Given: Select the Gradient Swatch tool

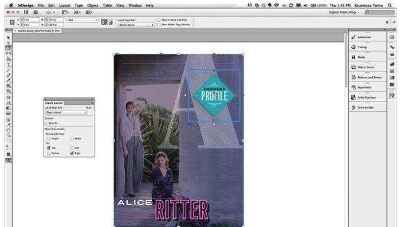Looking at the screenshot, I should pos(9,108).
